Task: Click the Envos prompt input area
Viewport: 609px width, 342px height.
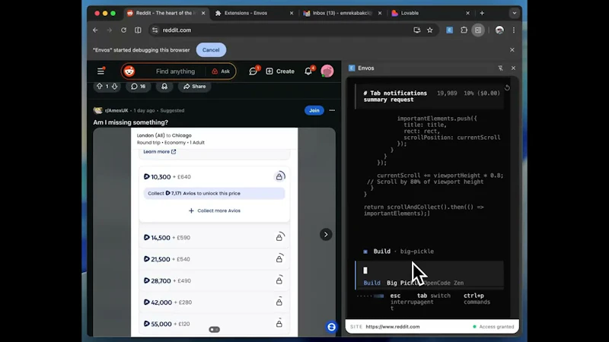Action: click(x=429, y=271)
